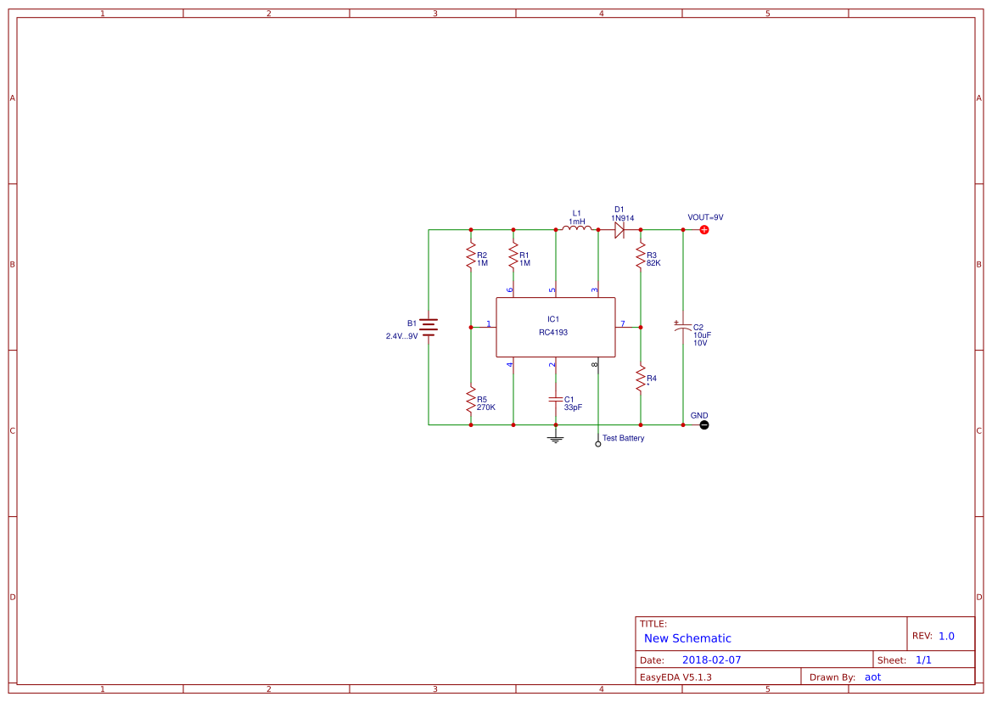
Task: Select the R3 resistor zigzag symbol
Action: point(640,256)
